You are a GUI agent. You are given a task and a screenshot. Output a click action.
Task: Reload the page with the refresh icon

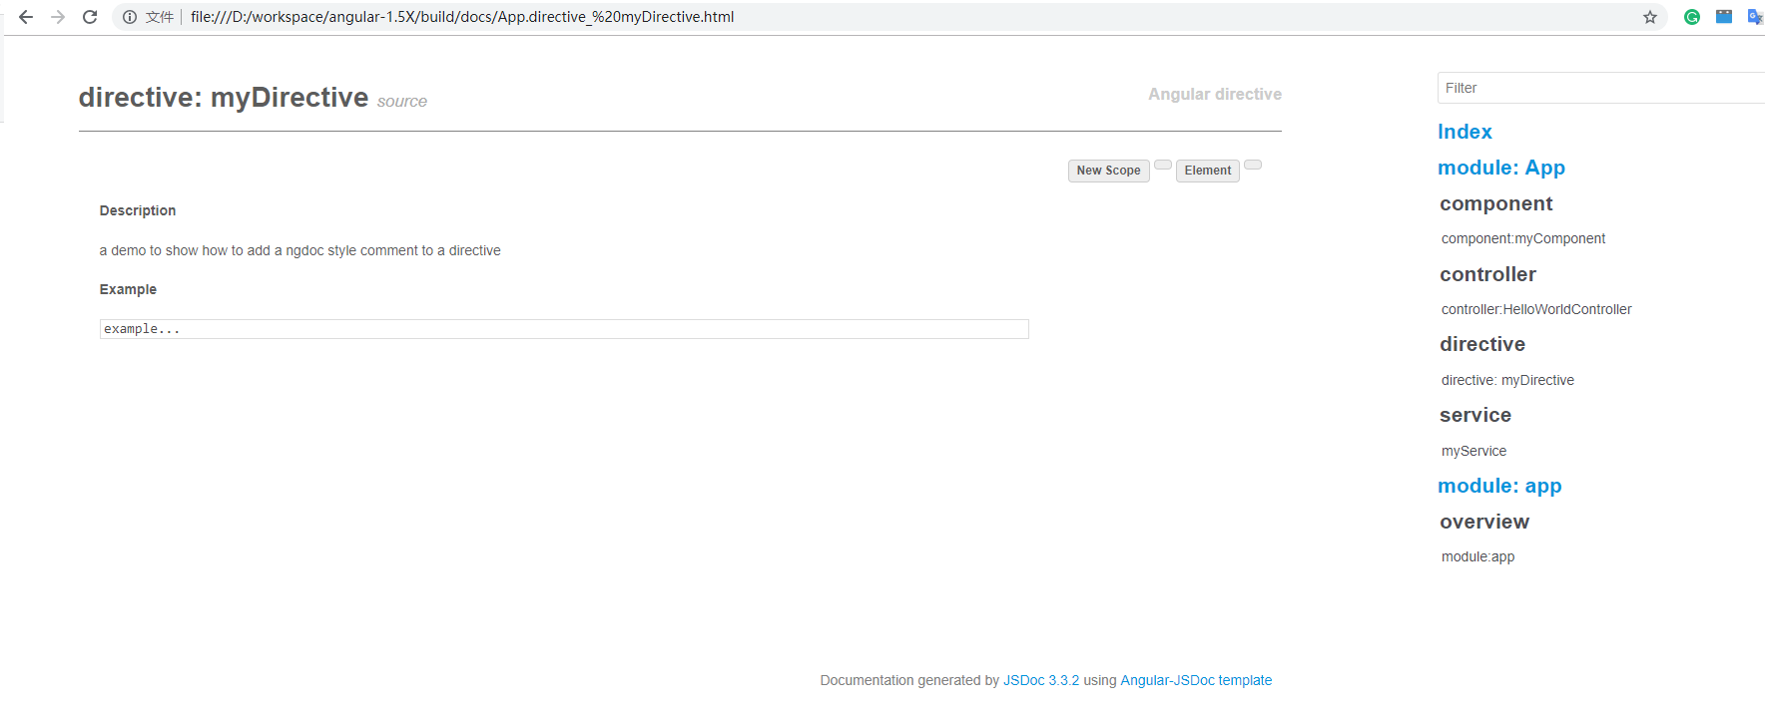(x=90, y=17)
